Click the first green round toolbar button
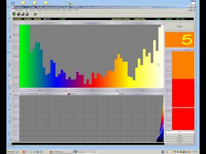Image resolution: width=206 pixels, height=154 pixels. [x=14, y=14]
